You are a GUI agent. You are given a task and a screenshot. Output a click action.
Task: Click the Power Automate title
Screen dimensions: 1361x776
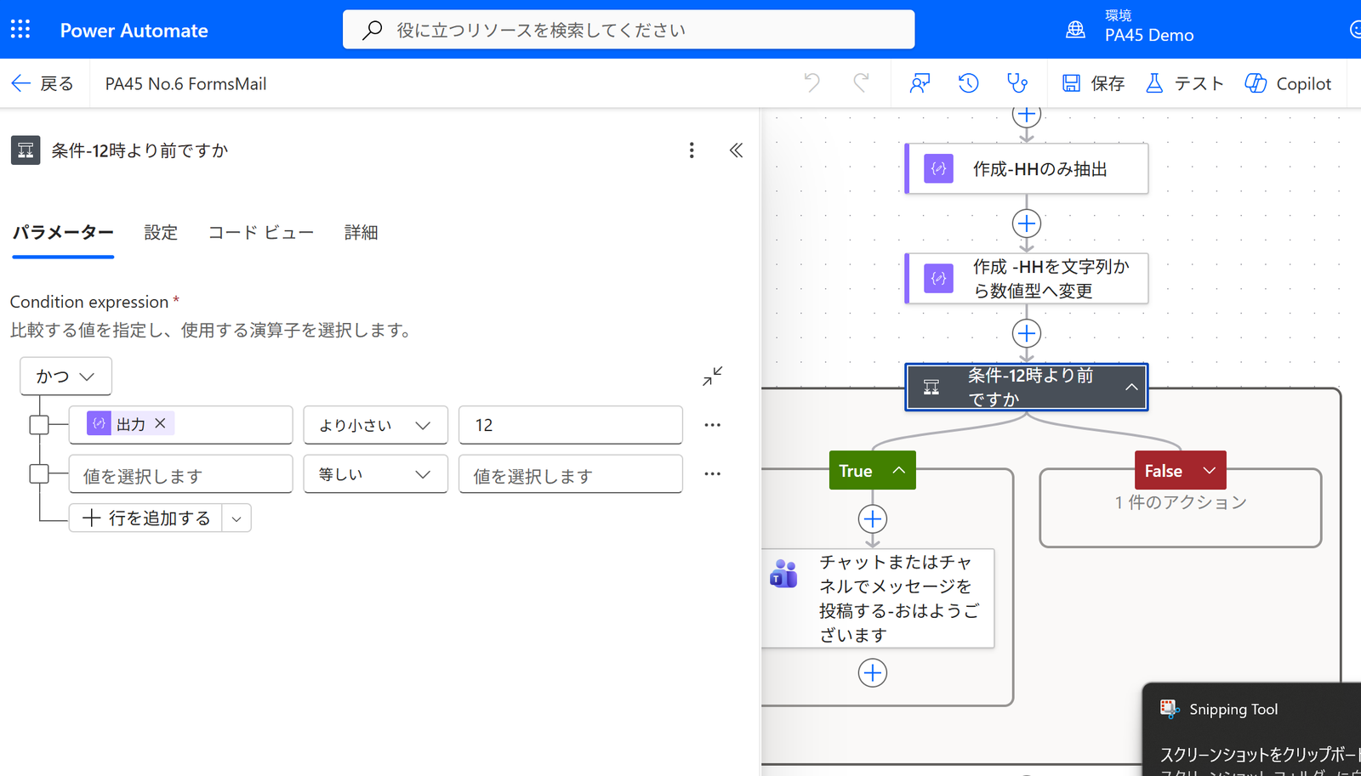coord(134,30)
